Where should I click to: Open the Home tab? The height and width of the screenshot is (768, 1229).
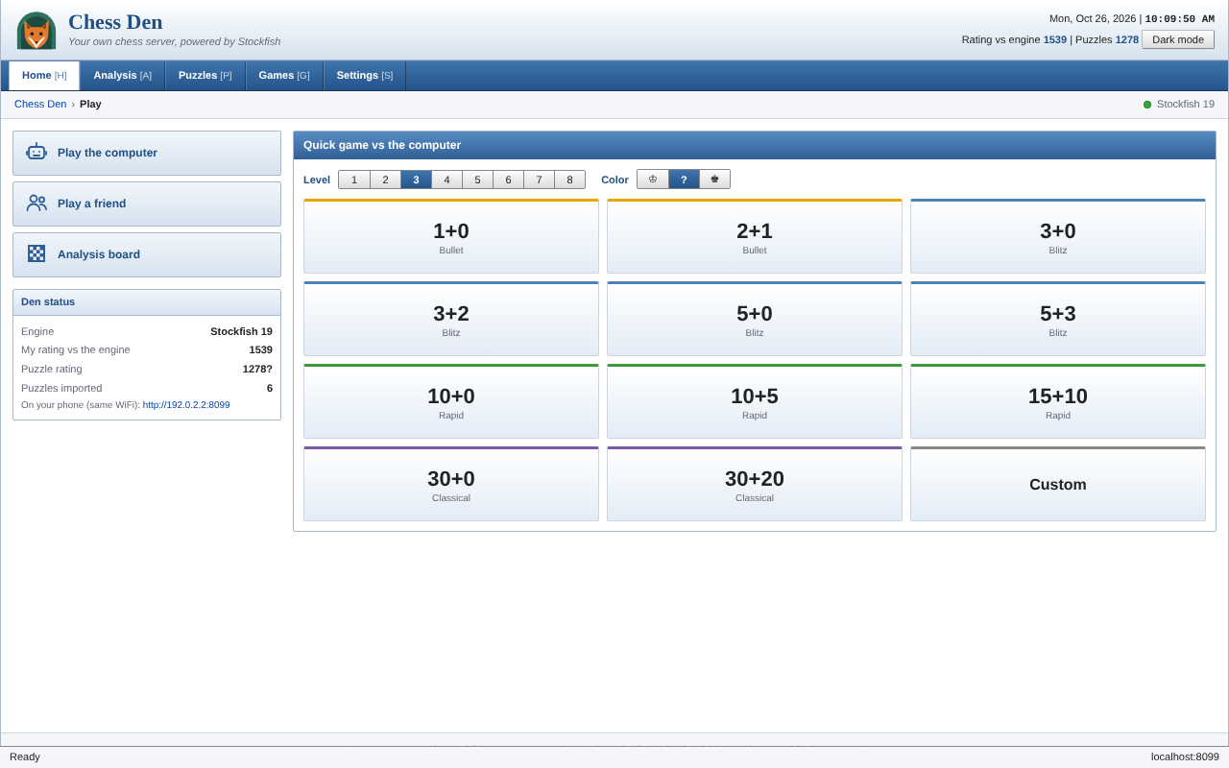44,76
